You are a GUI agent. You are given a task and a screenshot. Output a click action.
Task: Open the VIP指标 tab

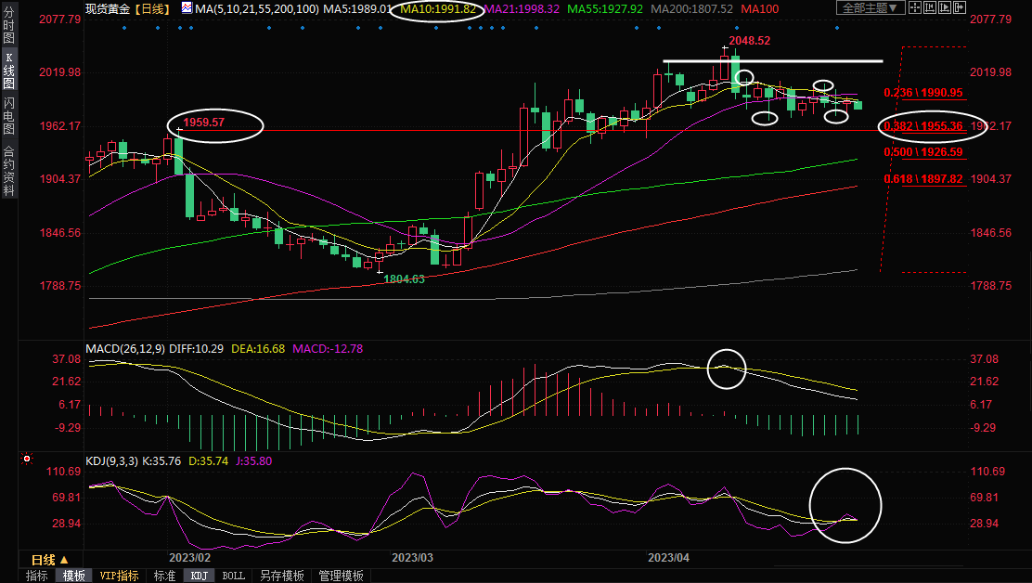click(x=120, y=576)
